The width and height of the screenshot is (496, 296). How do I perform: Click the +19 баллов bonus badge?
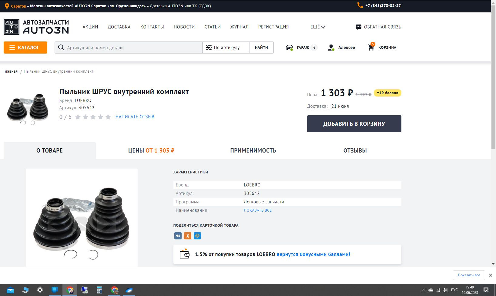click(387, 93)
